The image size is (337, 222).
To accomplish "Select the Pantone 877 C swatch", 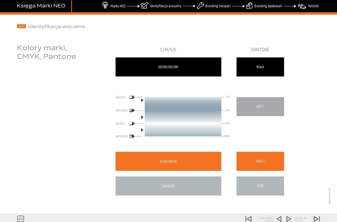I will tap(260, 107).
